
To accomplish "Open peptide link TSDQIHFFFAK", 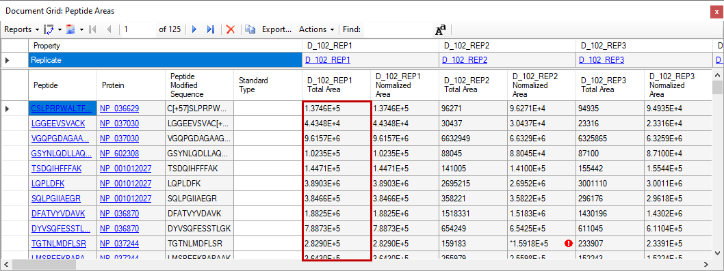I will point(56,169).
